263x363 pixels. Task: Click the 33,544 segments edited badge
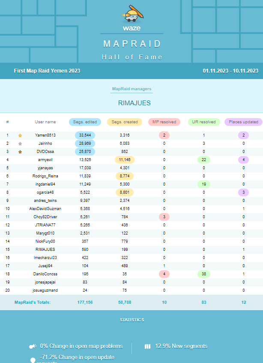click(85, 135)
